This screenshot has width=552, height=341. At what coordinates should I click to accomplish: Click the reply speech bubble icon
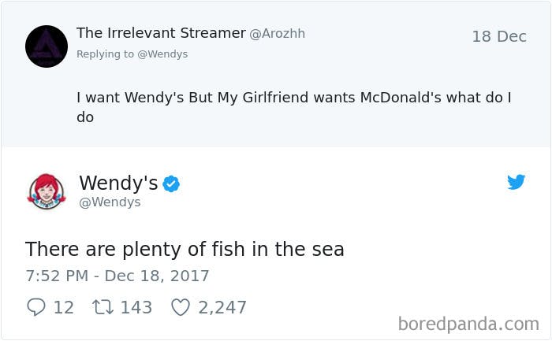click(36, 307)
